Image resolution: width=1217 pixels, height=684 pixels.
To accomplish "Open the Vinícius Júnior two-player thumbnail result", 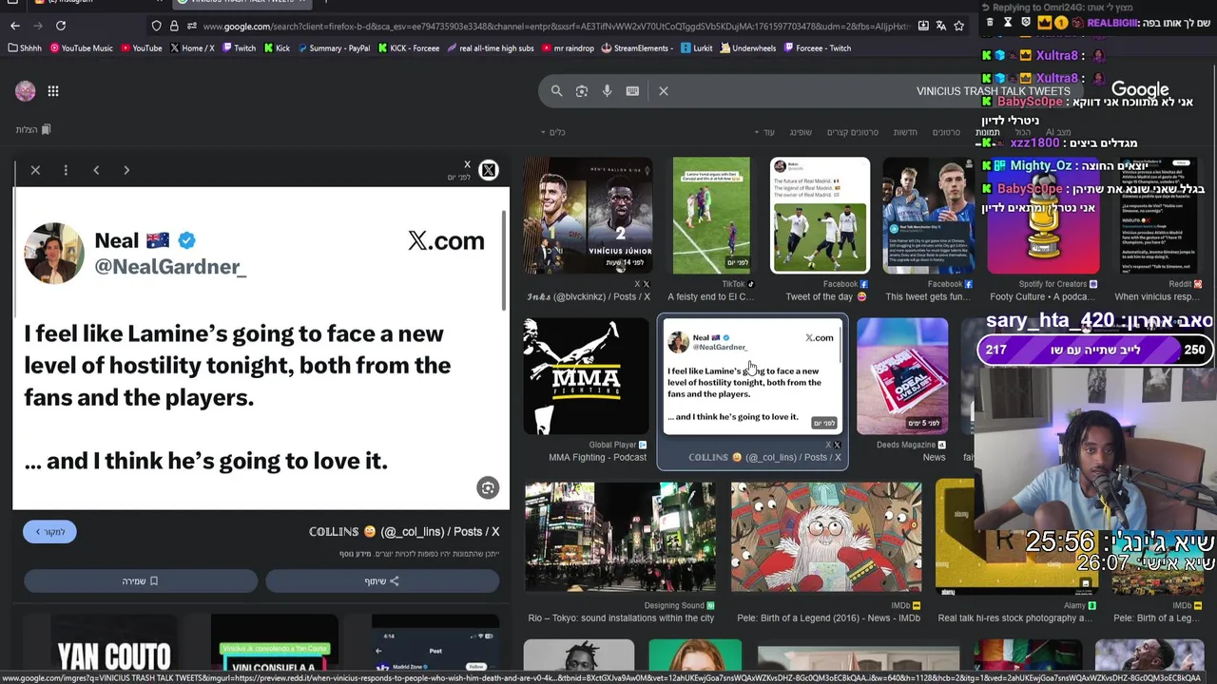I will (x=588, y=216).
